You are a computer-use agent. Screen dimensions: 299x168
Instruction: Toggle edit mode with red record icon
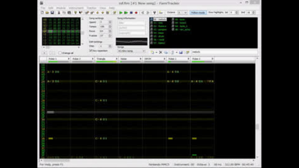pyautogui.click(x=136, y=12)
